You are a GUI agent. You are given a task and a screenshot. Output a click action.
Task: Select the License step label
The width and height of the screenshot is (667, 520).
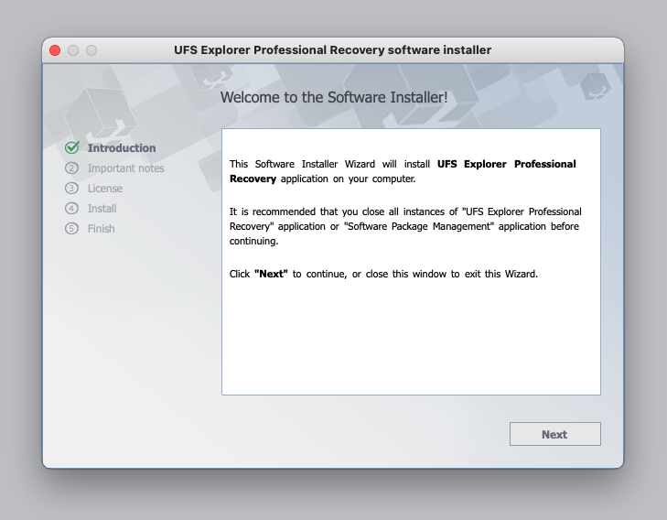(105, 188)
